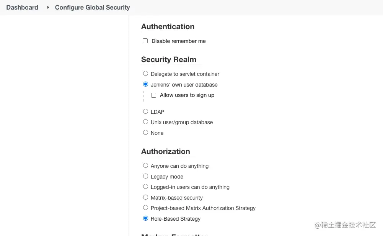Image resolution: width=383 pixels, height=236 pixels.
Task: Switch authorization to Matrix-based security
Action: (145, 197)
